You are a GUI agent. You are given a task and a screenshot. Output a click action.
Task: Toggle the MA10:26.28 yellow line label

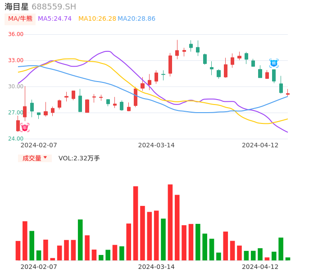[97, 19]
